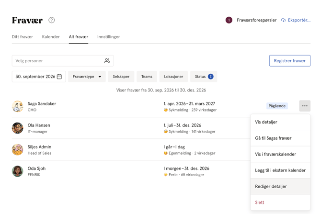
Task: Click the name Saga Sandaker
Action: point(42,103)
